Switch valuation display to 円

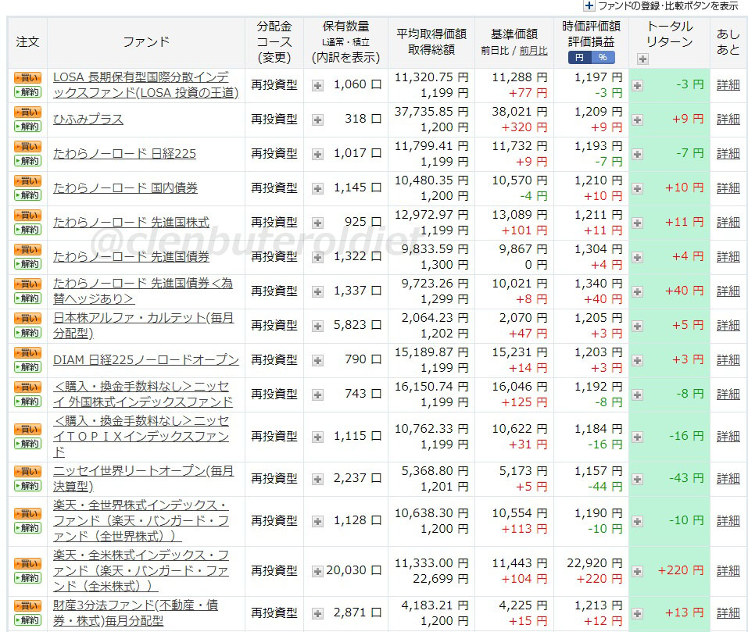pos(579,58)
